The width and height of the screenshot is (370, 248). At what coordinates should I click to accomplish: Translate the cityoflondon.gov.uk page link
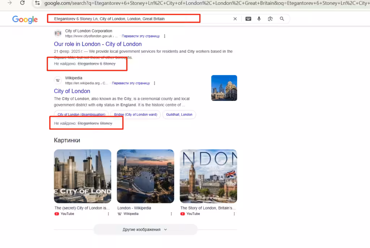click(x=141, y=36)
